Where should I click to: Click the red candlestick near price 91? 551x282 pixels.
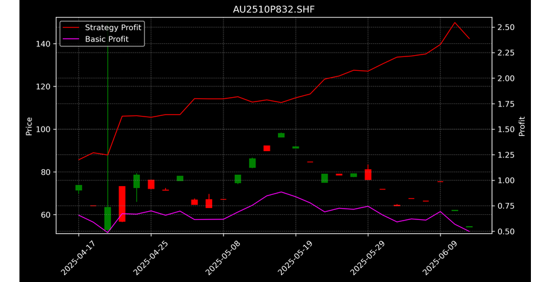[x=267, y=148]
